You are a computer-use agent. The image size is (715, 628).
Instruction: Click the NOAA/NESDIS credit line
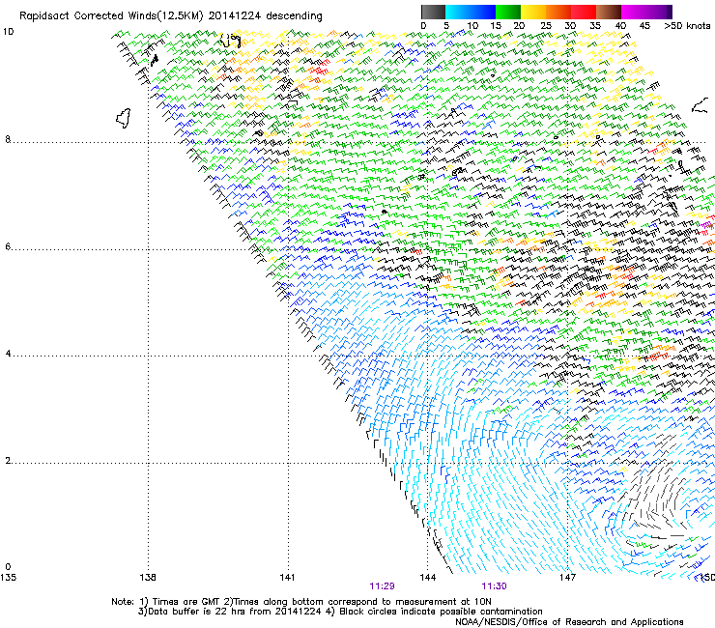(569, 622)
